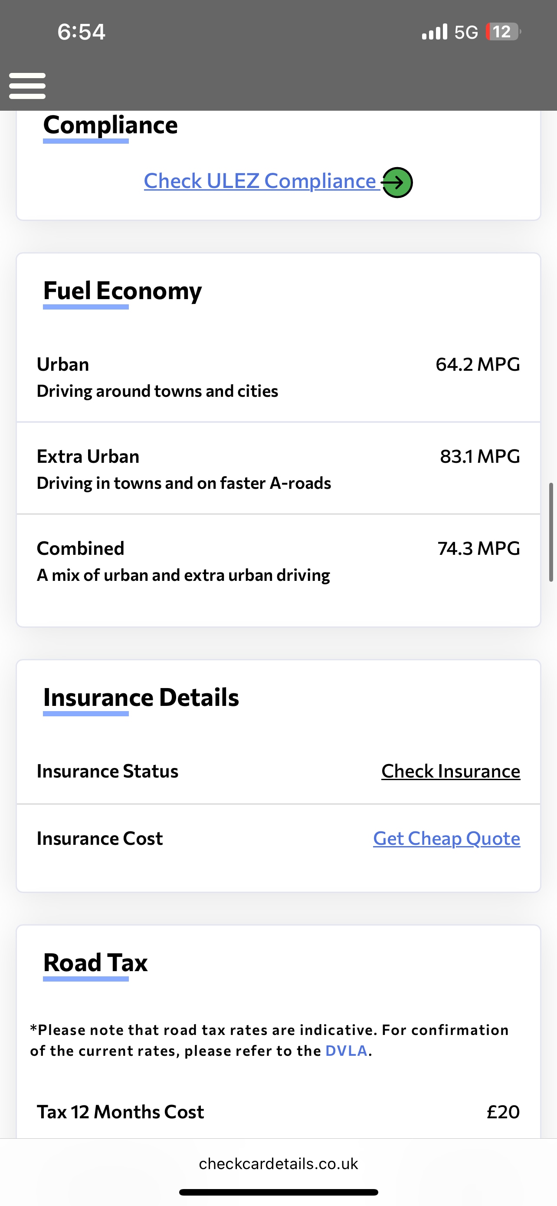Click the Fuel Economy heading
This screenshot has width=557, height=1206.
click(122, 291)
